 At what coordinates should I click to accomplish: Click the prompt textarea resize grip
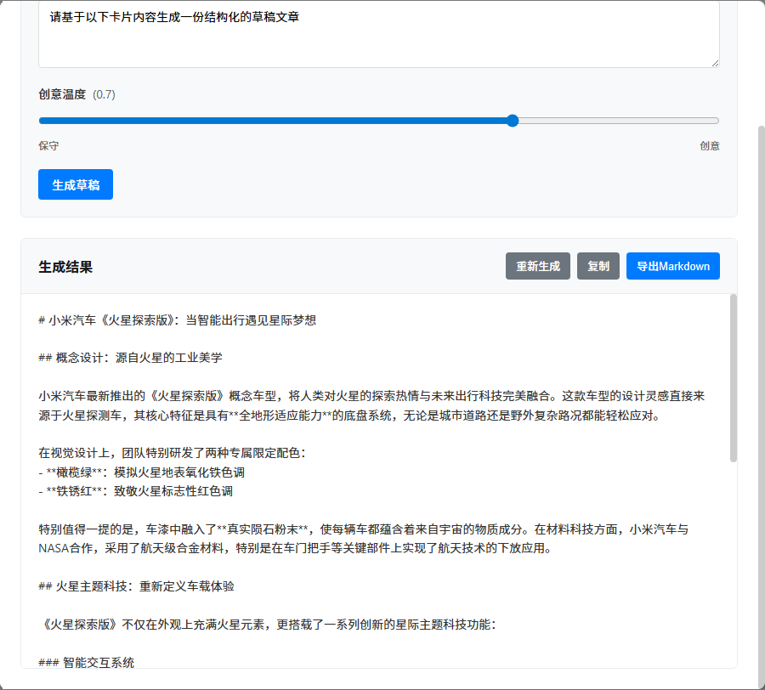(715, 63)
